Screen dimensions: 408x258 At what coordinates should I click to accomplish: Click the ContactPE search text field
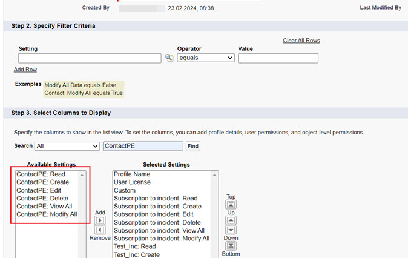(x=143, y=146)
